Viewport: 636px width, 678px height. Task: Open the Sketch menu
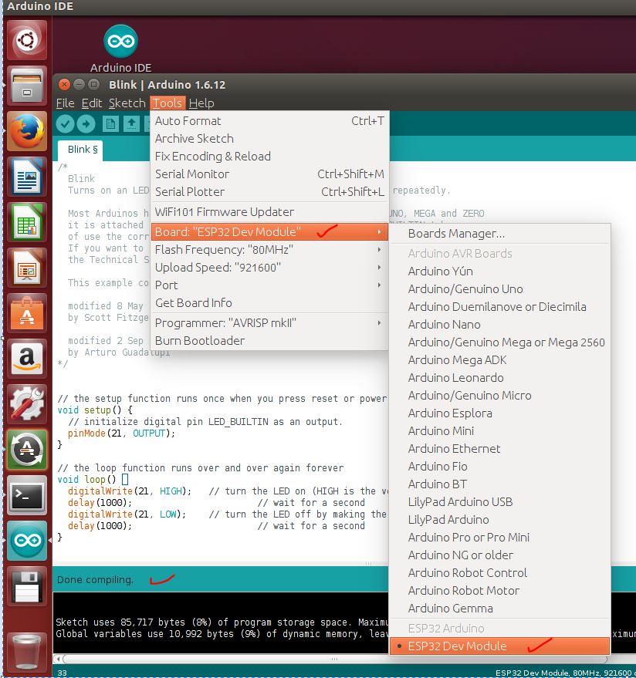pyautogui.click(x=127, y=103)
